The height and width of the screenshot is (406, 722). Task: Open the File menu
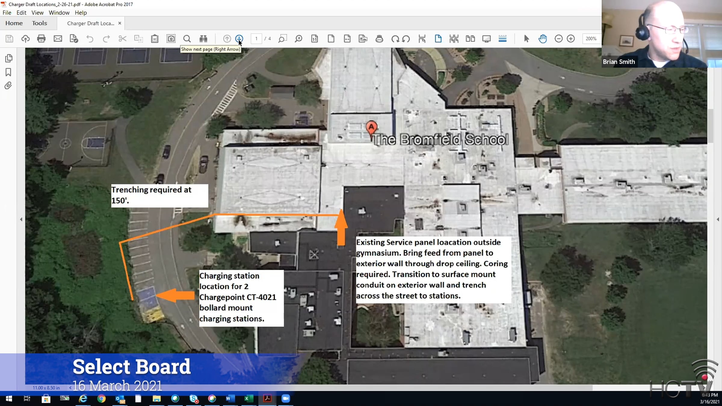coord(7,13)
